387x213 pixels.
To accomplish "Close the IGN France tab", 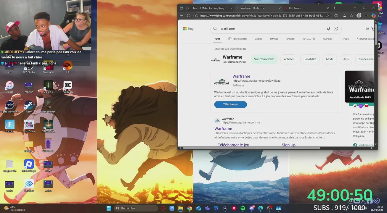I will coord(328,8).
